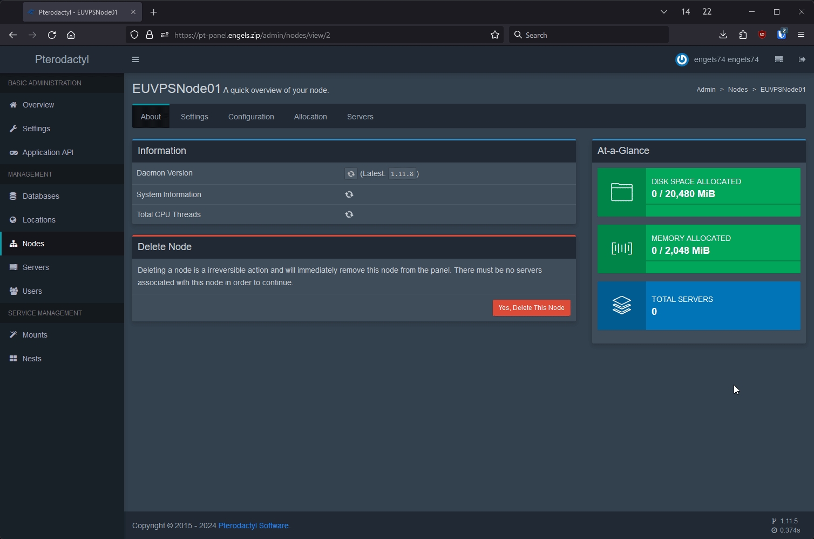The image size is (814, 539).
Task: Open Bitwarden extension icon
Action: click(782, 34)
